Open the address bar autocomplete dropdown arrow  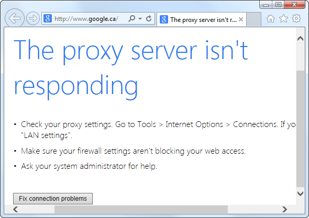(x=140, y=19)
